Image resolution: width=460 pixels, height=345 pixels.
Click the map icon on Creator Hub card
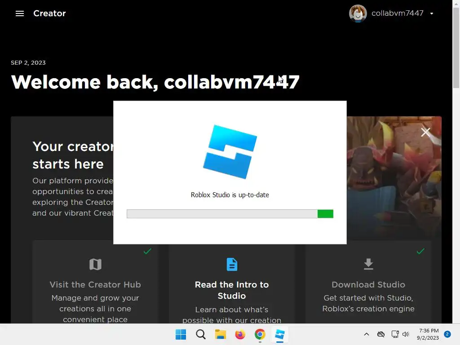pyautogui.click(x=95, y=264)
